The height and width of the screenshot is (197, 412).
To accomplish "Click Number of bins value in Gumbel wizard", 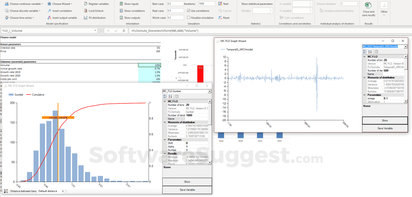I will pyautogui.click(x=197, y=104).
